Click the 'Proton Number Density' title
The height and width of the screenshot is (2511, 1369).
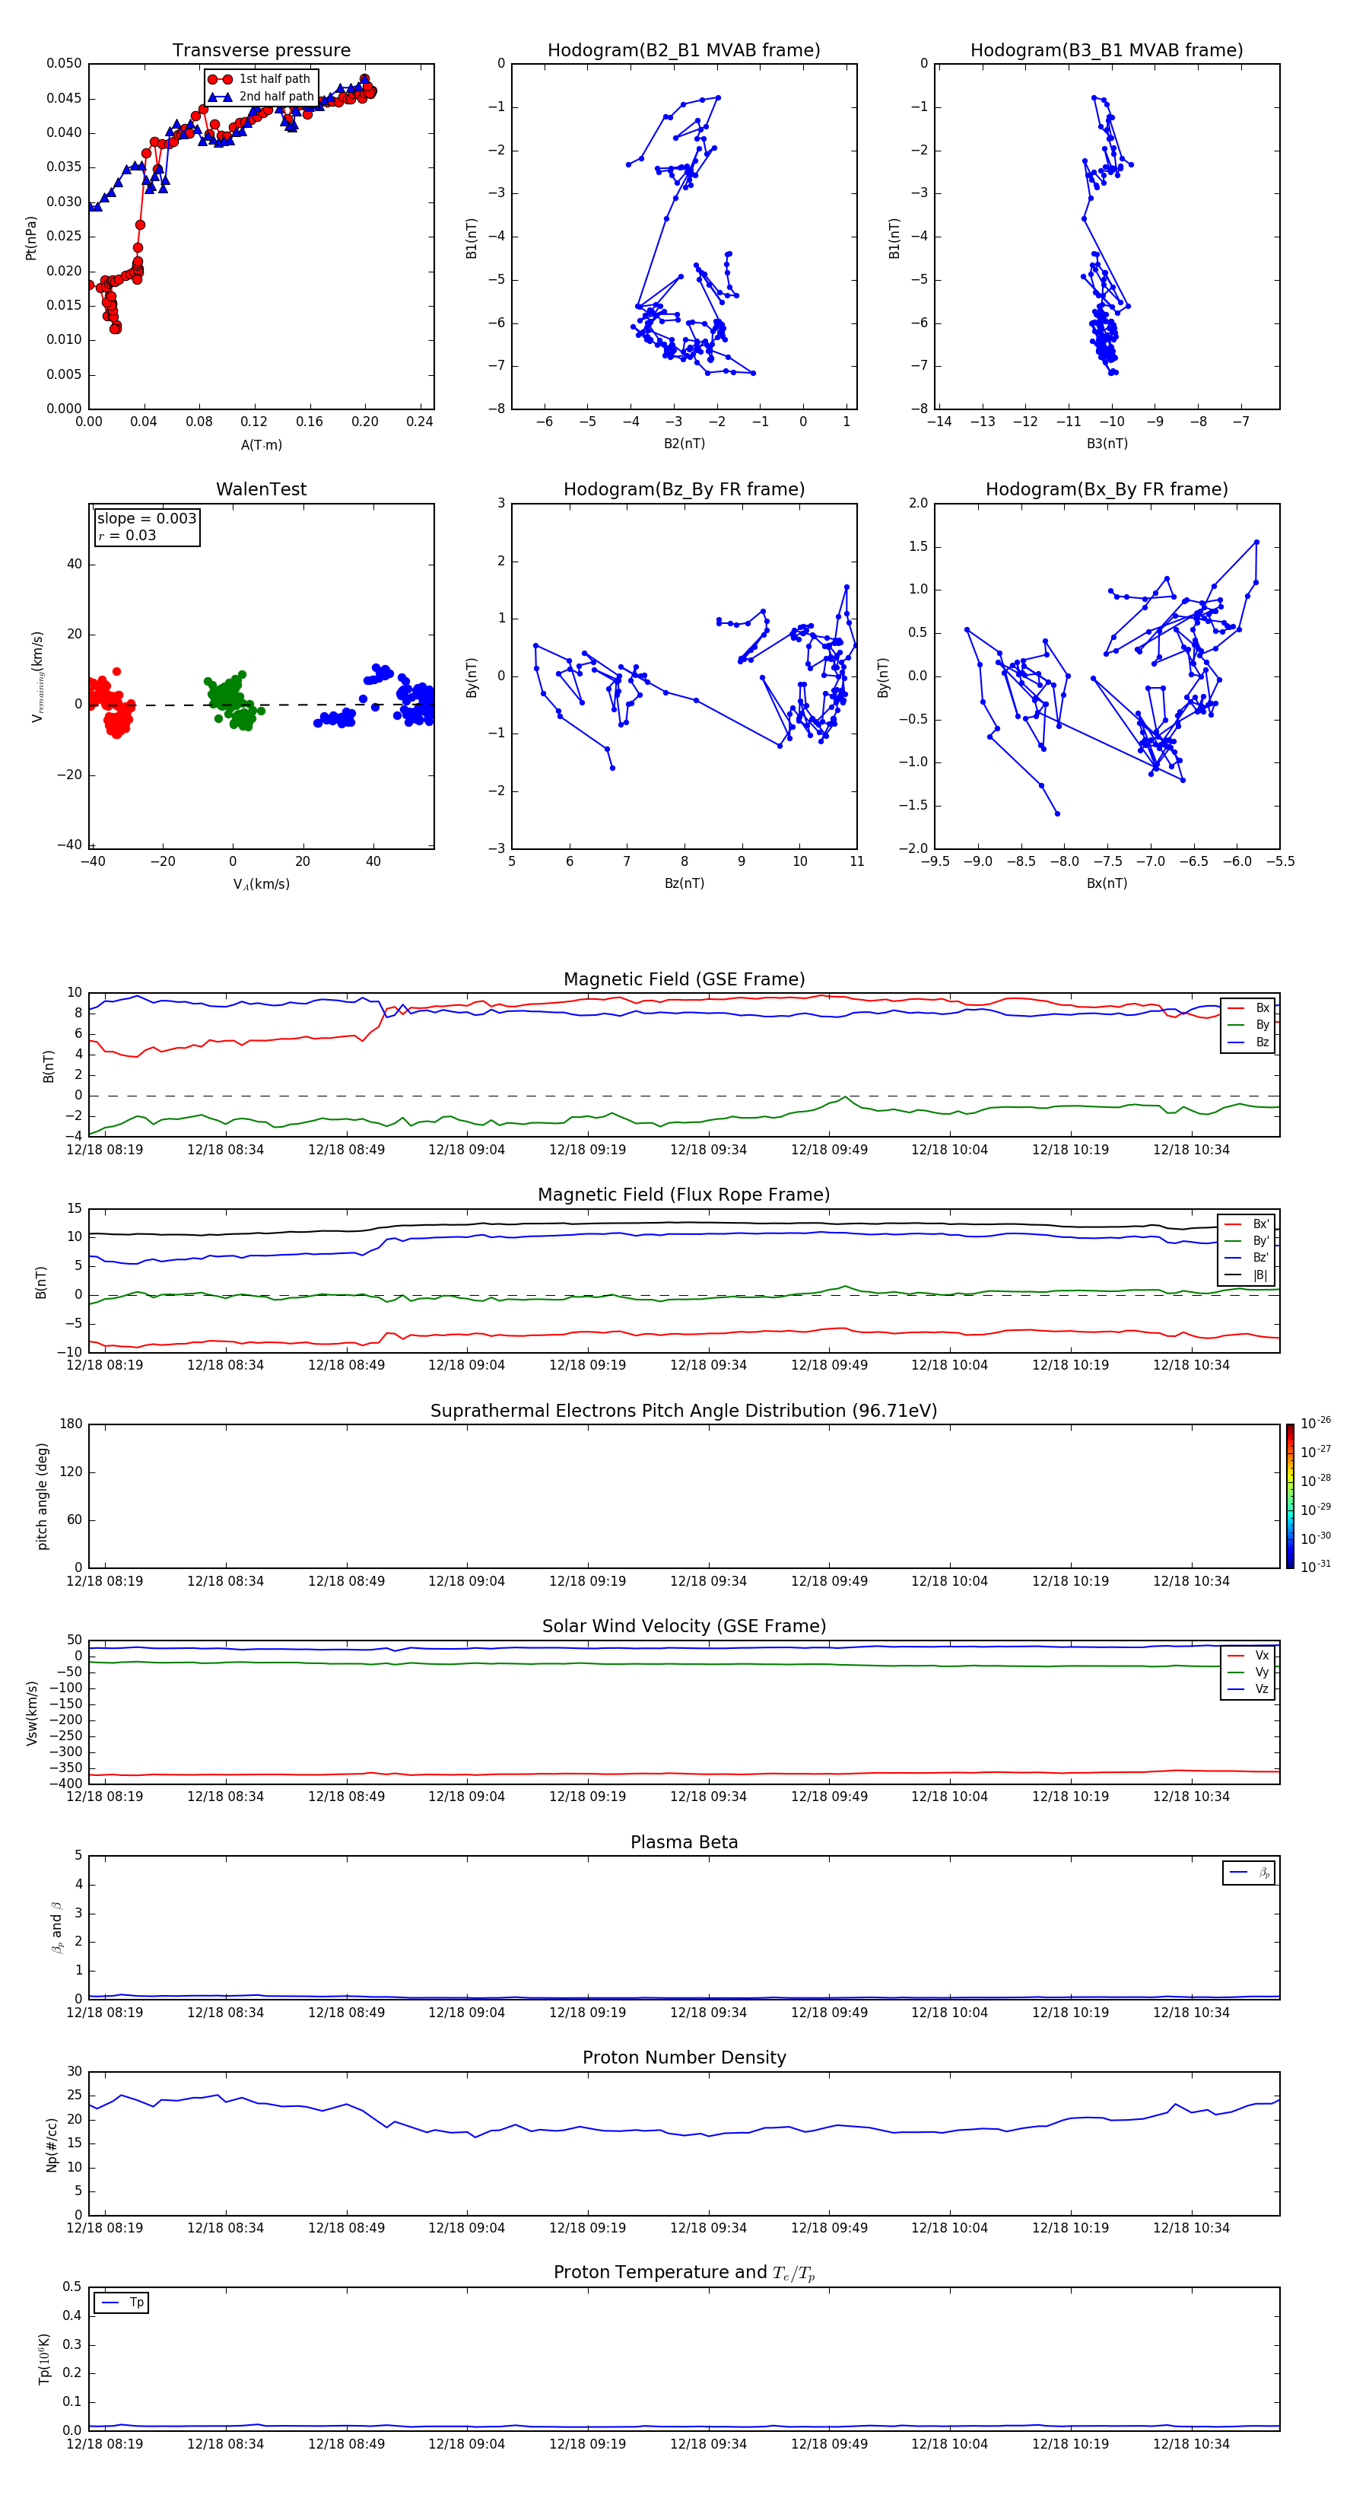pos(684,2057)
